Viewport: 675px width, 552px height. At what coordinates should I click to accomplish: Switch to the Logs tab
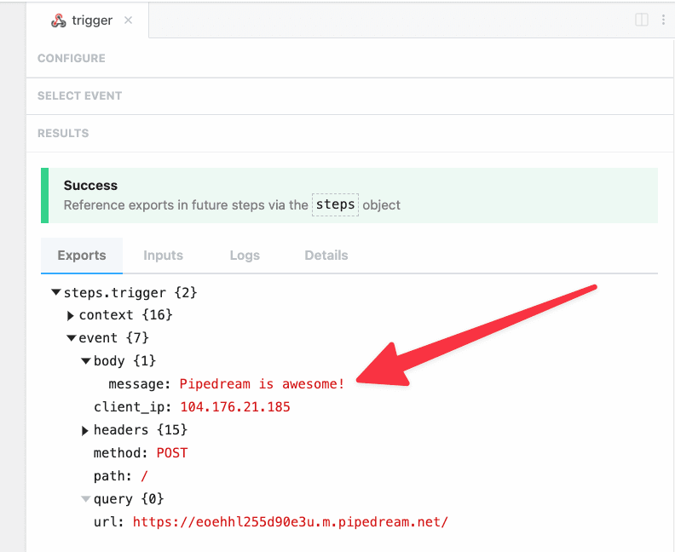pos(245,256)
